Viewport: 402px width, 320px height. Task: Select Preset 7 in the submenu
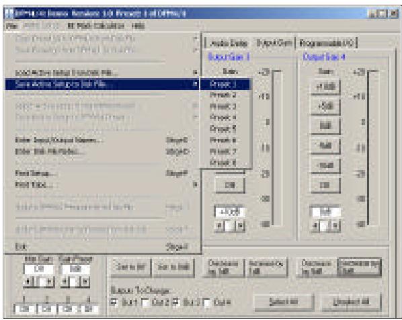pyautogui.click(x=225, y=151)
